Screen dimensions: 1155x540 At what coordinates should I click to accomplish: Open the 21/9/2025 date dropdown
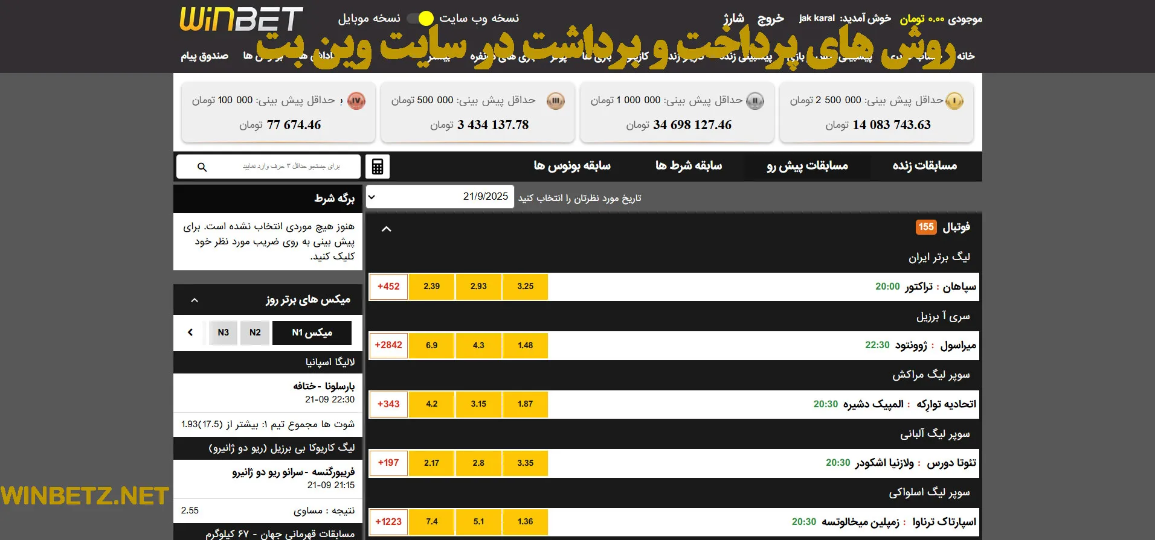pyautogui.click(x=440, y=197)
